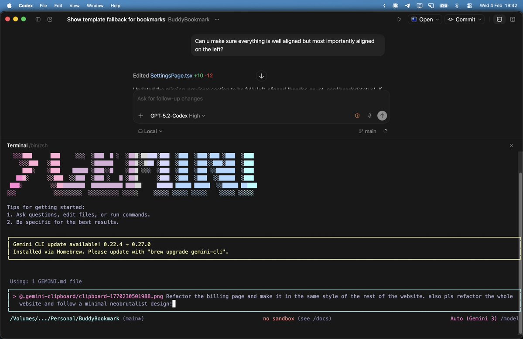Open thread options ellipsis menu
Image resolution: width=523 pixels, height=339 pixels.
(217, 19)
